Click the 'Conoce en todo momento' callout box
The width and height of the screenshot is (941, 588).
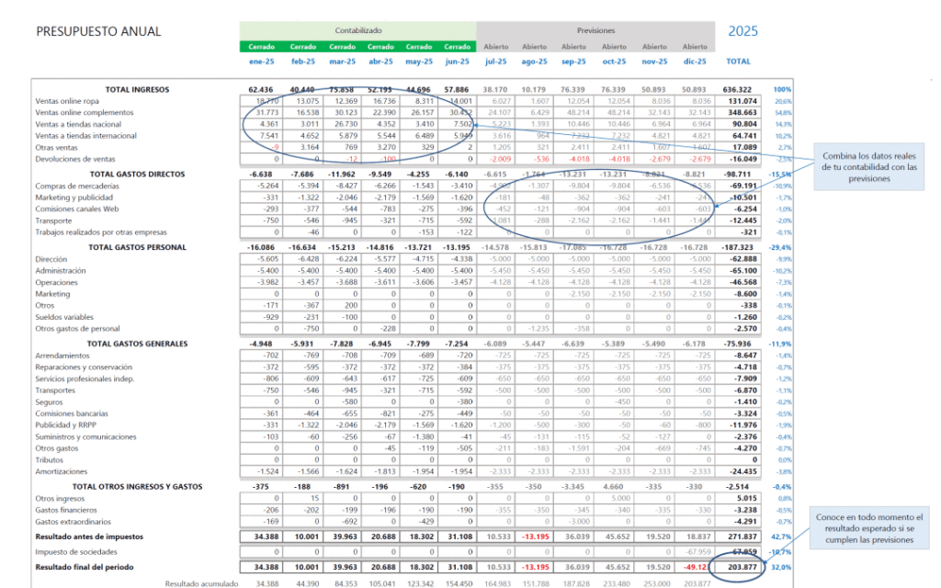868,528
